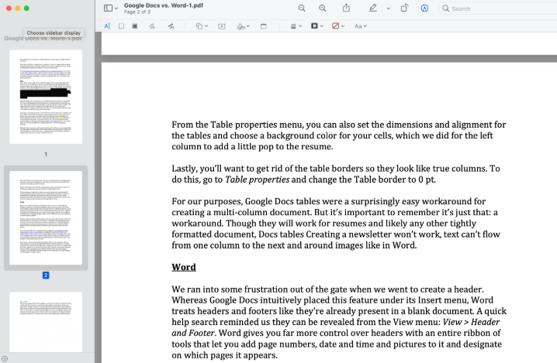This screenshot has width=557, height=363.
Task: Choose the Draw tool
Action: click(171, 26)
